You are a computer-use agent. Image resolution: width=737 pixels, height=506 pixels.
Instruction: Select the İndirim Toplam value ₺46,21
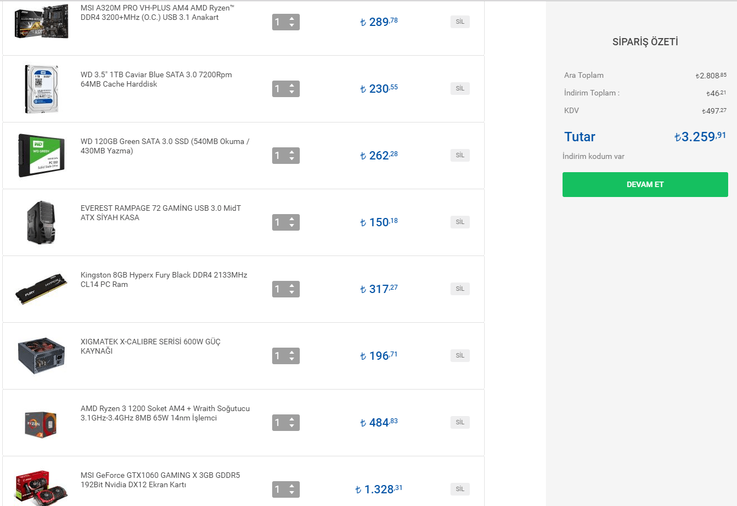tap(717, 93)
